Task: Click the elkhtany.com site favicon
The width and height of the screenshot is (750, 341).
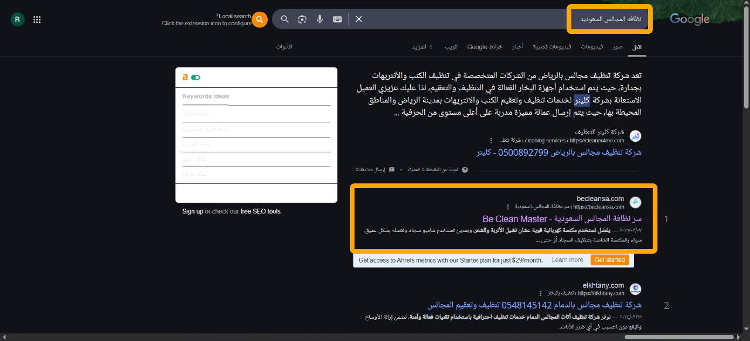Action: [x=635, y=289]
